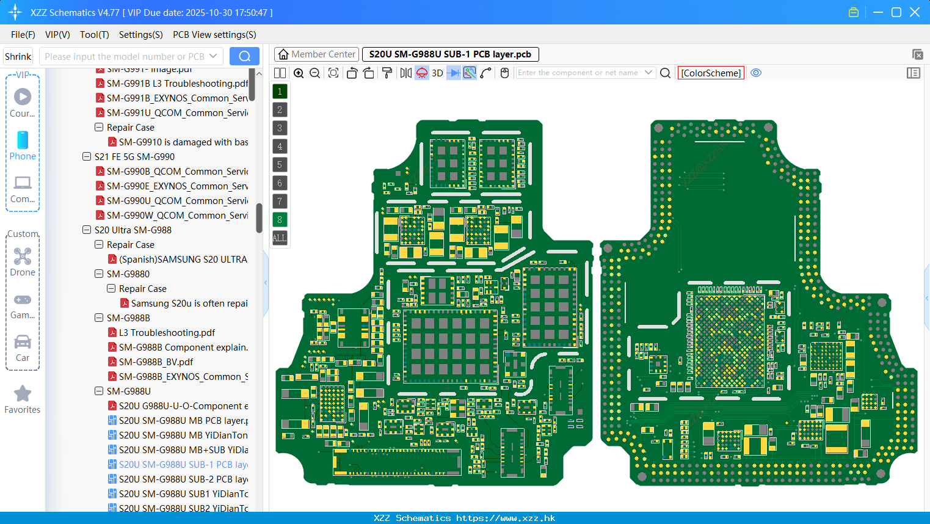Zoom in on the PCB view
The height and width of the screenshot is (524, 930).
coord(299,73)
